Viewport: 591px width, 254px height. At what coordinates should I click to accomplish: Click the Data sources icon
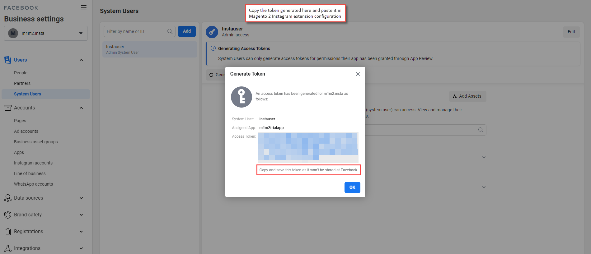tap(8, 198)
